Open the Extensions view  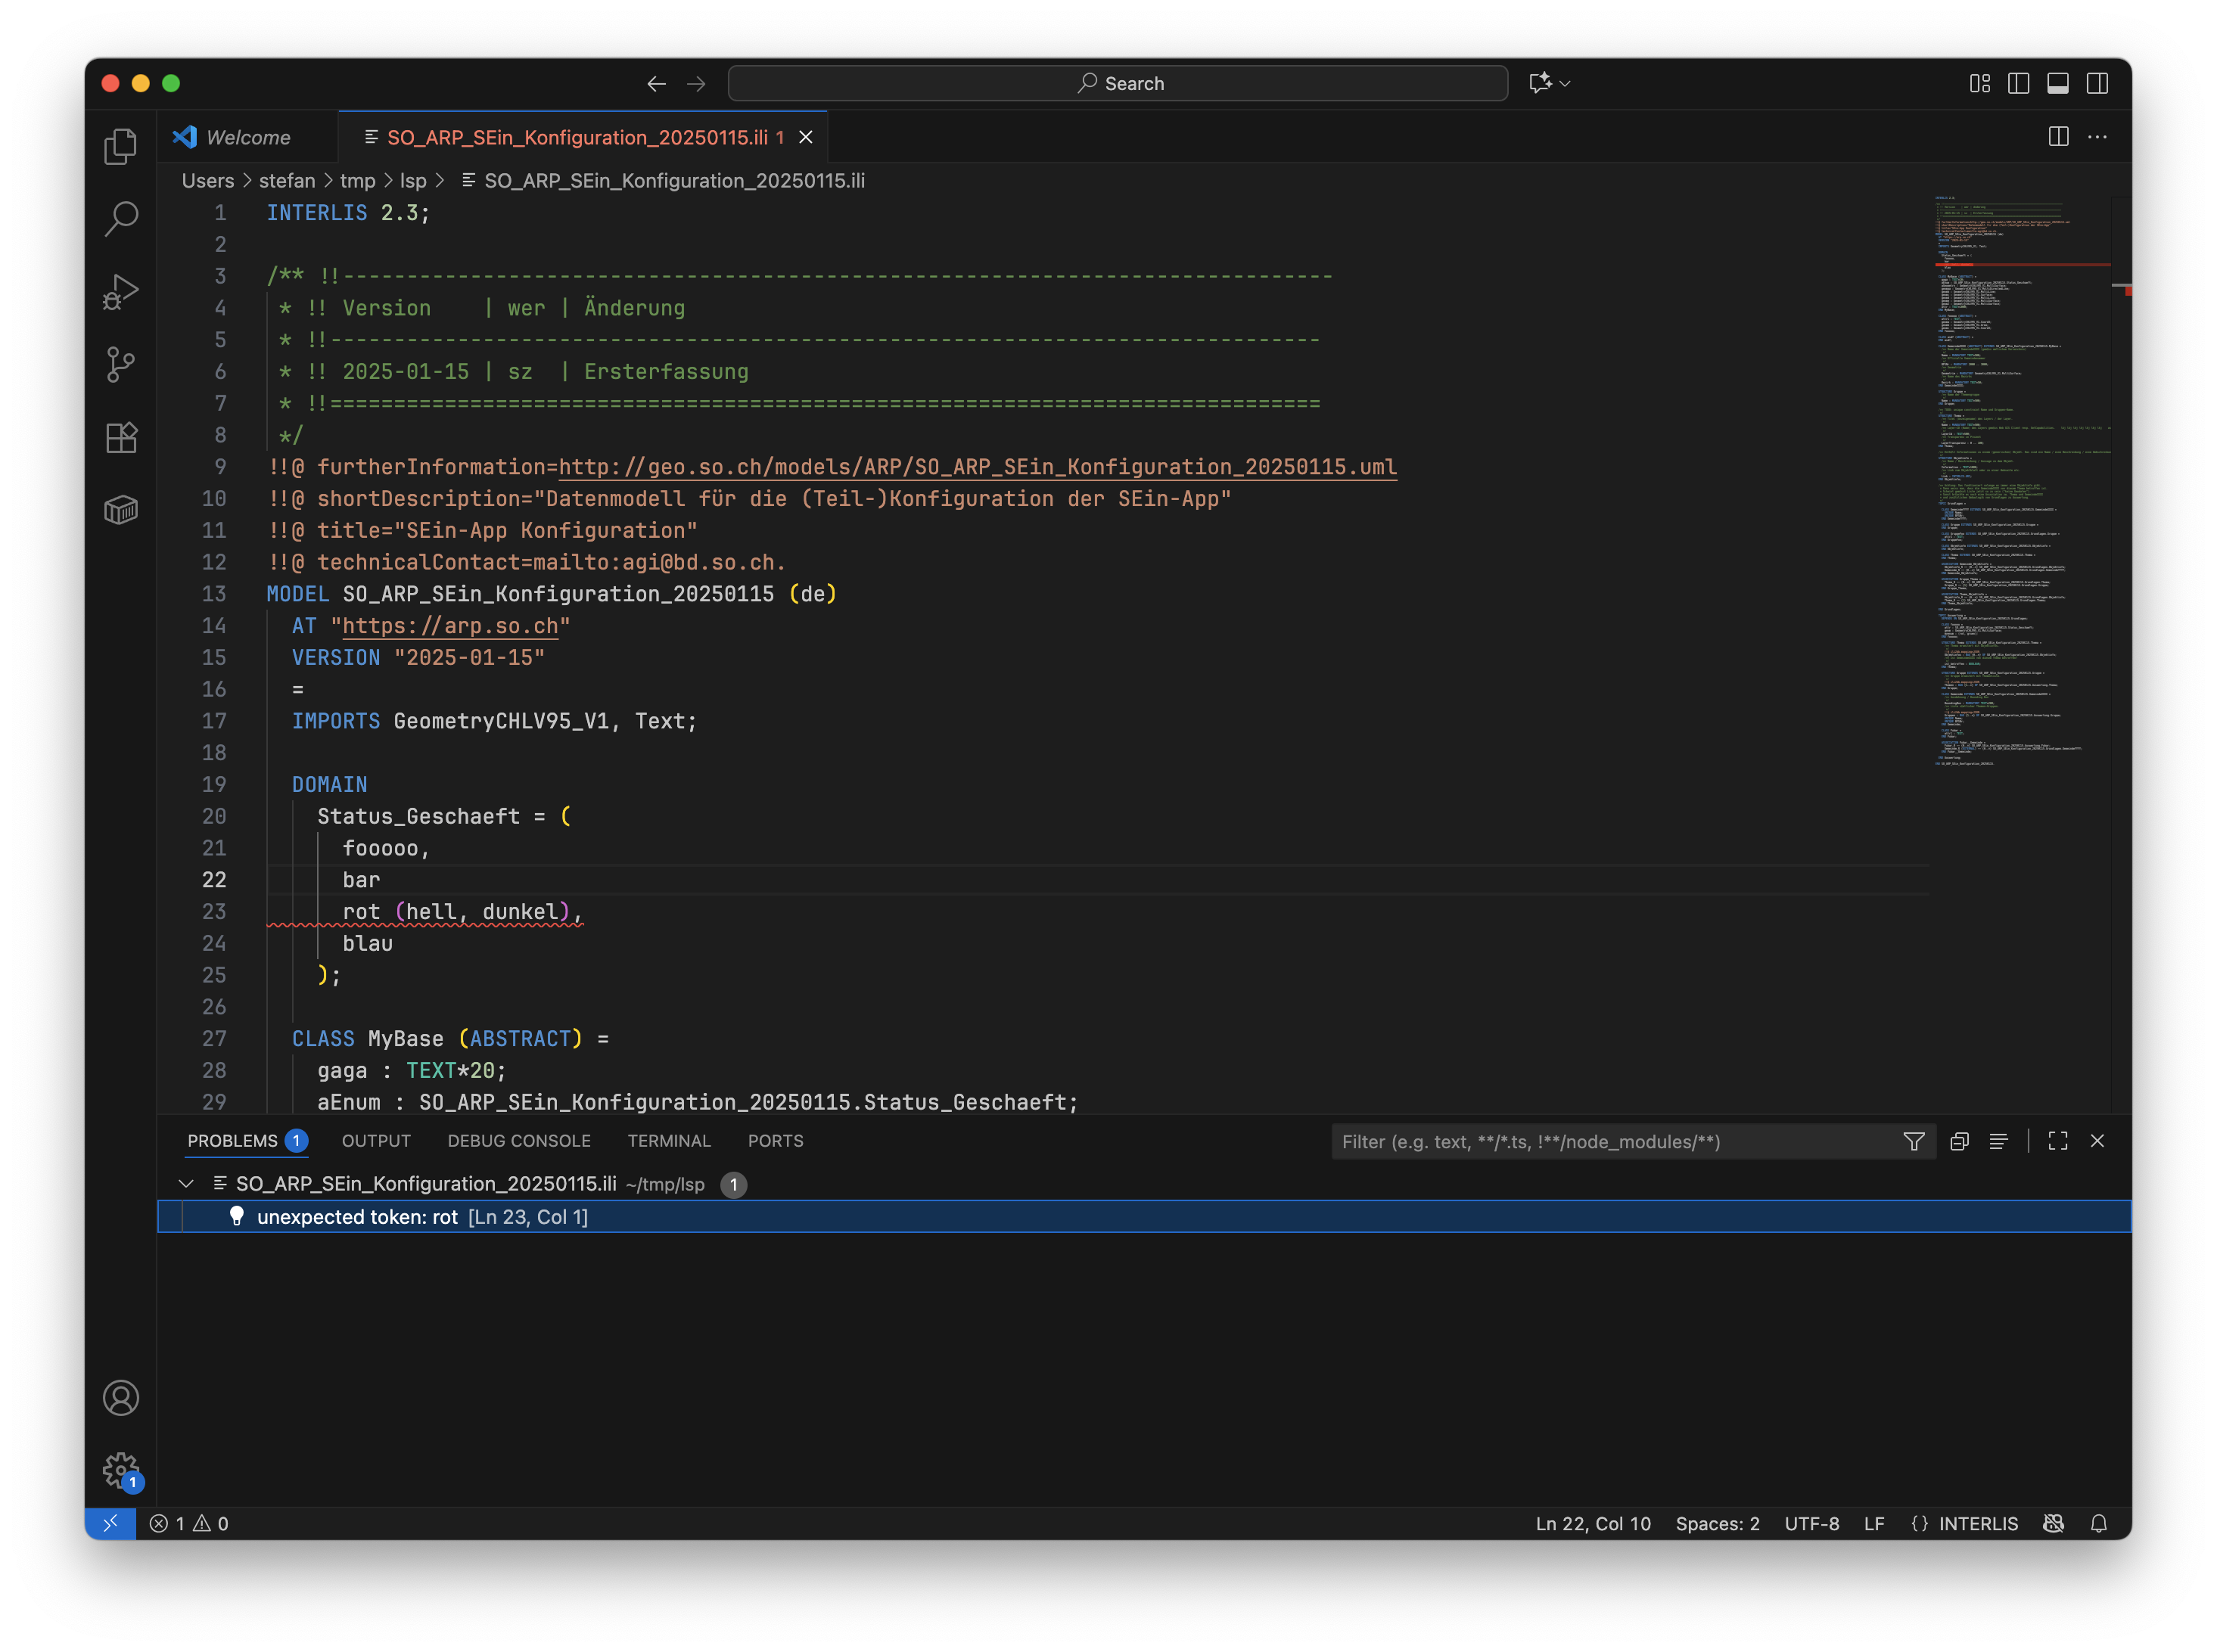(x=120, y=437)
